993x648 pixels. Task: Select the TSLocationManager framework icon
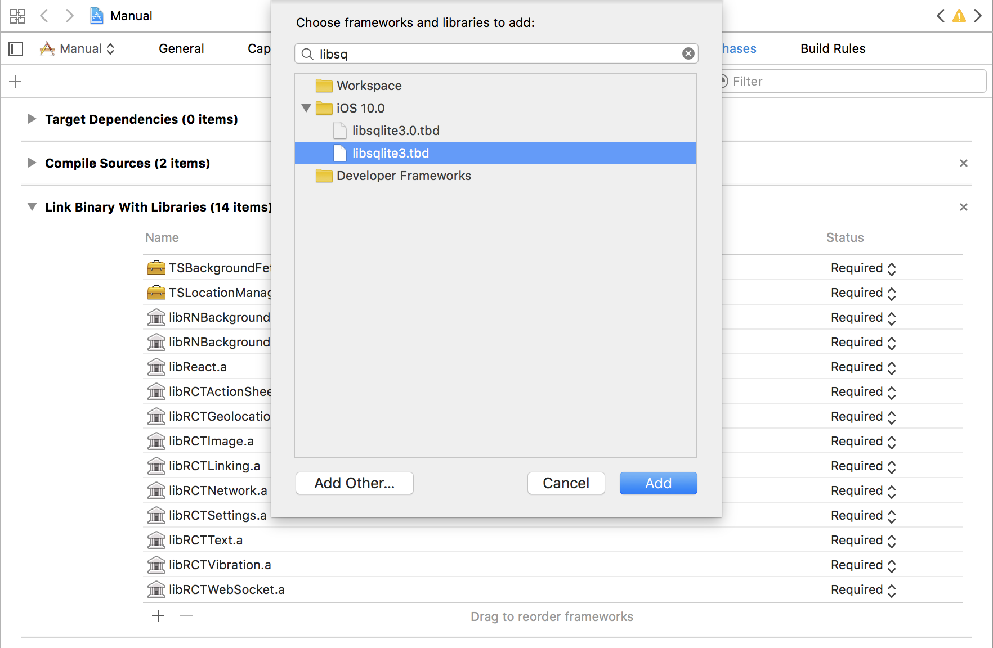point(156,292)
